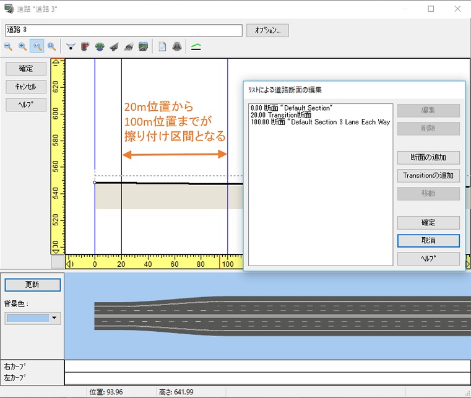Click the up arrow on vertical ruler
Viewport: 471px width, 398px height.
point(57,63)
